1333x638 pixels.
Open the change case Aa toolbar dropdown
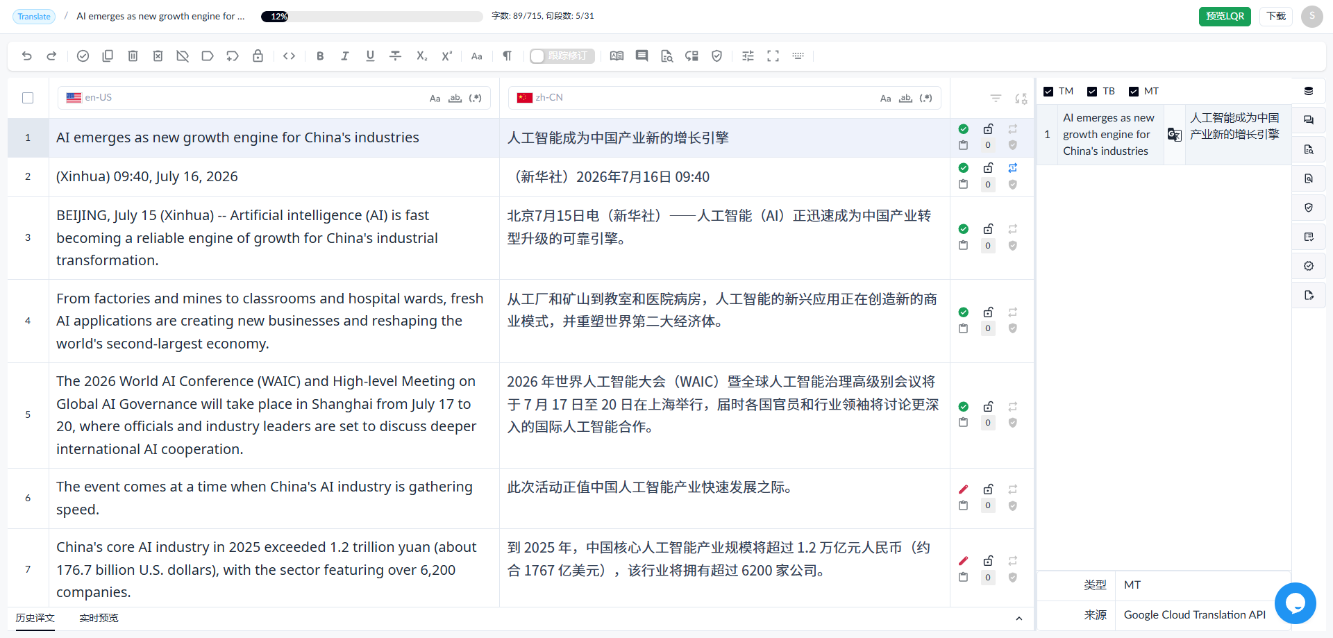tap(476, 56)
